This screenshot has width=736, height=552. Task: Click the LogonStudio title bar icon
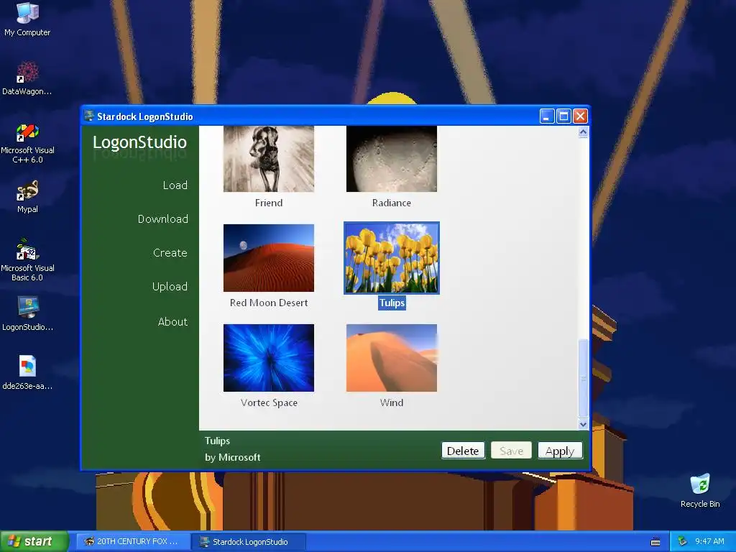pos(88,116)
